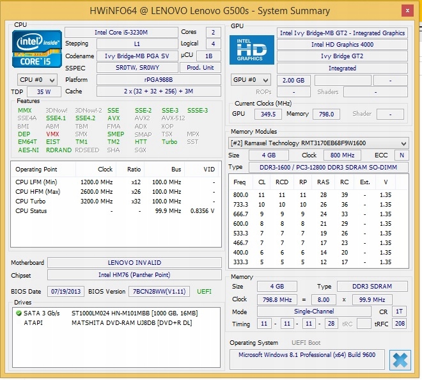
Task: Select the CPU Status row
Action: tap(116, 211)
